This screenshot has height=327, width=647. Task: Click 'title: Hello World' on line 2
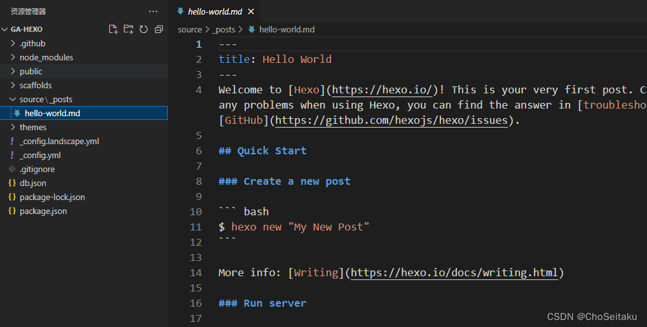[275, 60]
